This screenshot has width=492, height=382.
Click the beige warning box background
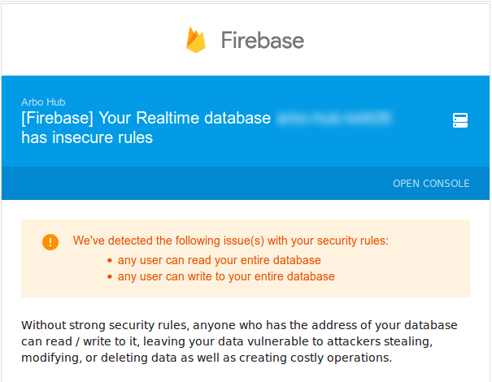pyautogui.click(x=246, y=258)
